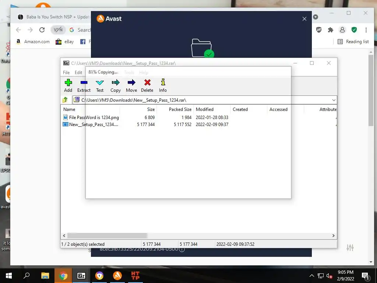Click the Chrome search address field
This screenshot has height=283, width=377.
pos(84,30)
